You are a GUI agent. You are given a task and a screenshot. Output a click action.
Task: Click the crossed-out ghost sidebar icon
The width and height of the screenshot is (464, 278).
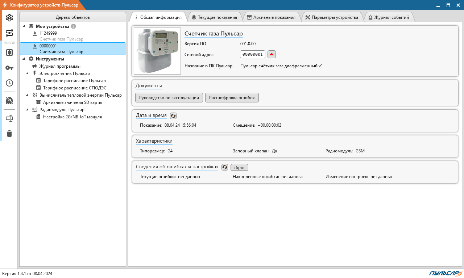tap(9, 101)
